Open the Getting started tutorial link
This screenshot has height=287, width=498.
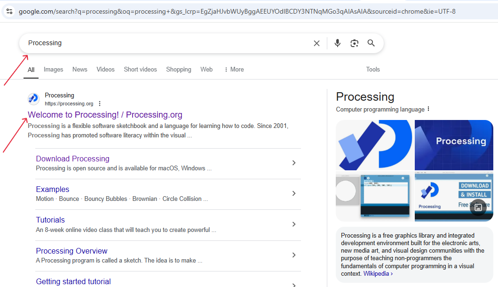(x=73, y=281)
